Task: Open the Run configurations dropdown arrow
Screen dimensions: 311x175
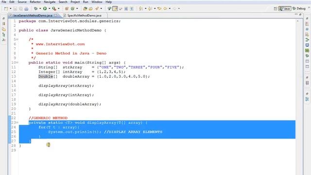Action: pos(49,9)
